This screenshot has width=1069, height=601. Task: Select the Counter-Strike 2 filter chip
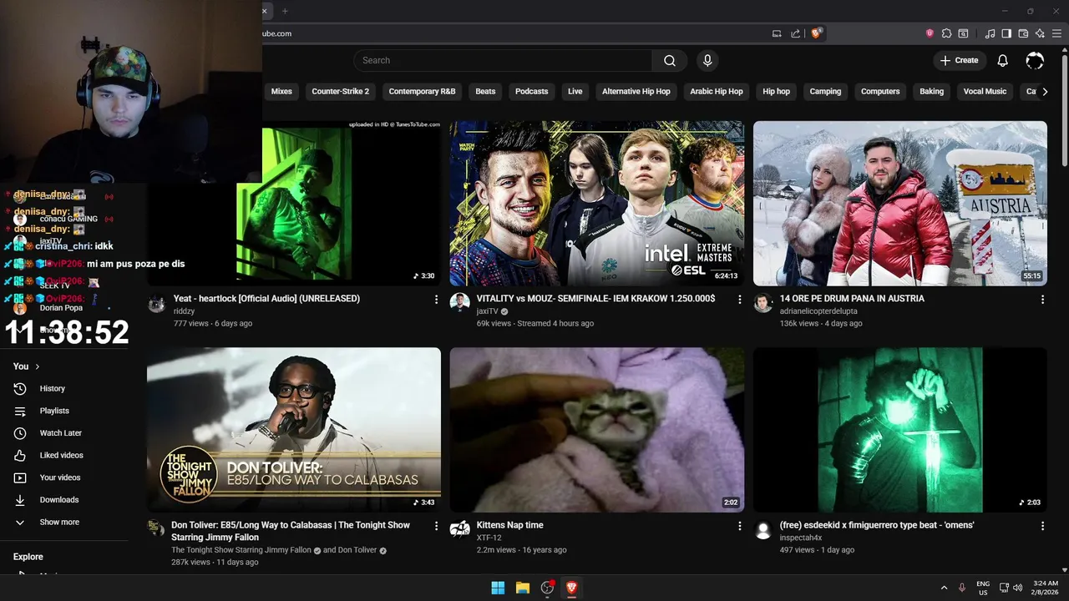tap(340, 92)
